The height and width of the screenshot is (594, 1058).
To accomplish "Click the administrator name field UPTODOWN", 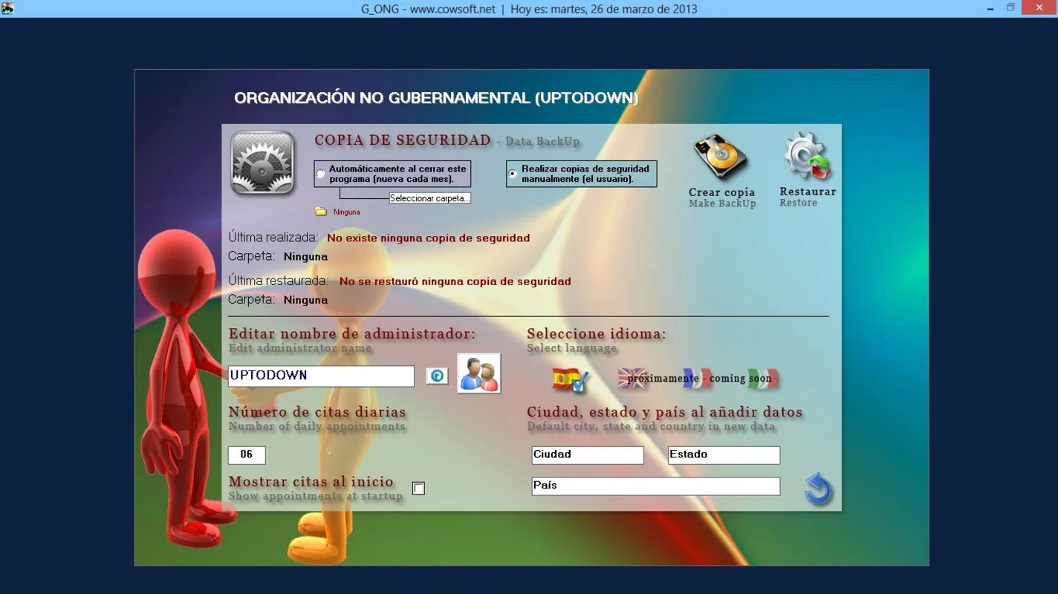I will [x=321, y=376].
